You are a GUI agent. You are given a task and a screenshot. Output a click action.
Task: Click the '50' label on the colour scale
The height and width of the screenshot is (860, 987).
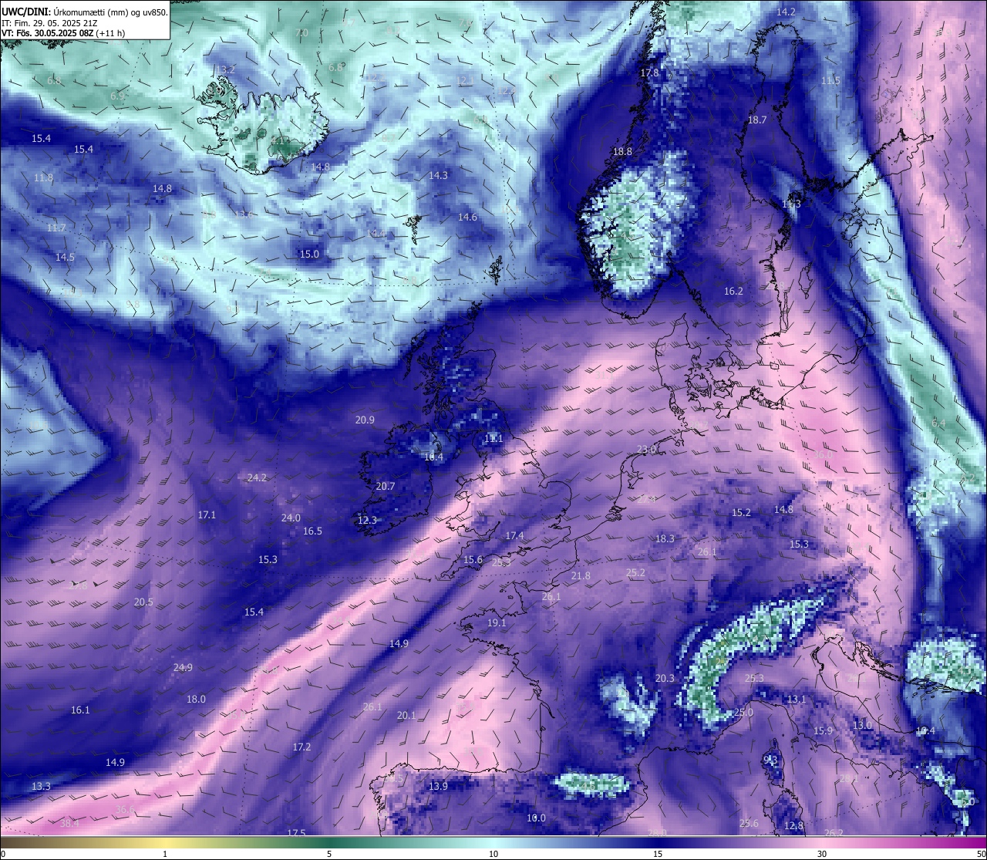(981, 854)
